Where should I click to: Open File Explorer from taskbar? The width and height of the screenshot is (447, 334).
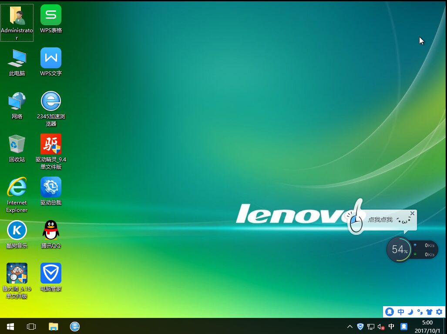[53, 326]
